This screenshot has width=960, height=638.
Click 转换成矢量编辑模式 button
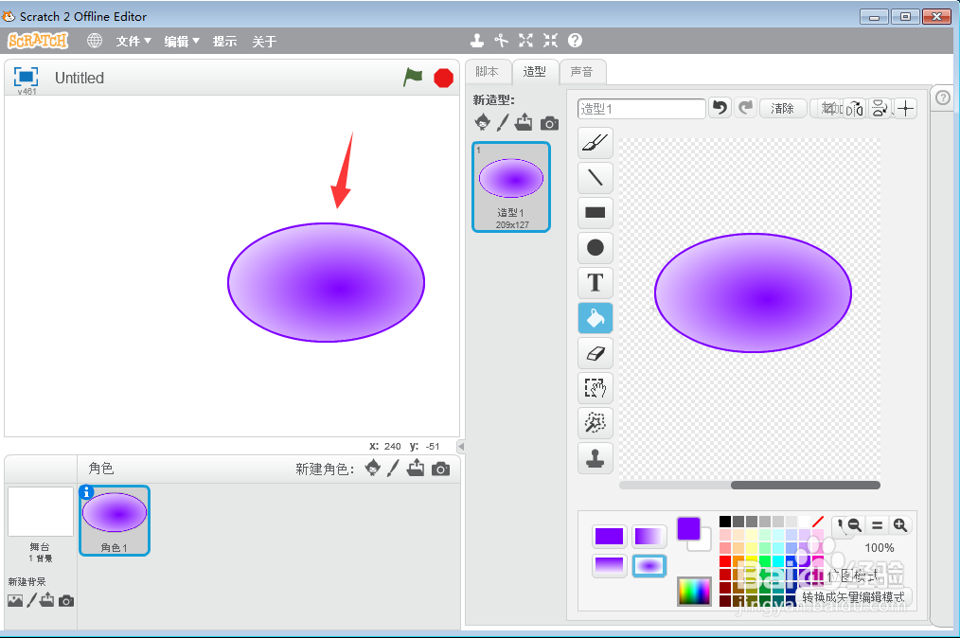[x=853, y=596]
